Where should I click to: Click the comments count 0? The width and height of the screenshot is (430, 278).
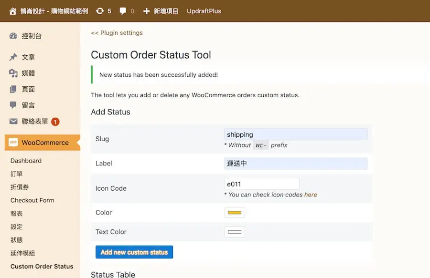132,11
